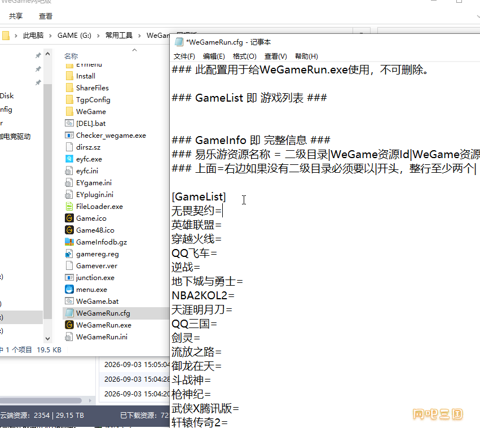Select the WeGameRun.cfg file icon
Screen dimensions: 480x428
[x=69, y=313]
